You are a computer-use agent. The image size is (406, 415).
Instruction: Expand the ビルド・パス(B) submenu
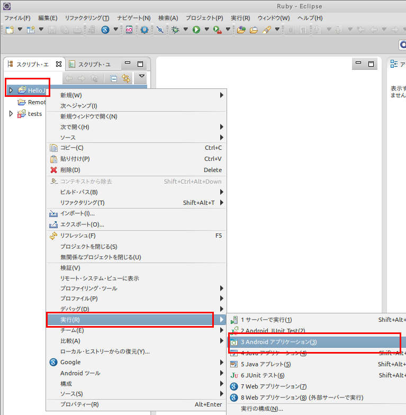(x=137, y=192)
